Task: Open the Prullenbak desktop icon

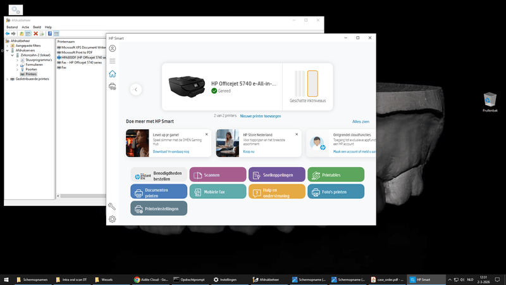Action: coord(490,102)
